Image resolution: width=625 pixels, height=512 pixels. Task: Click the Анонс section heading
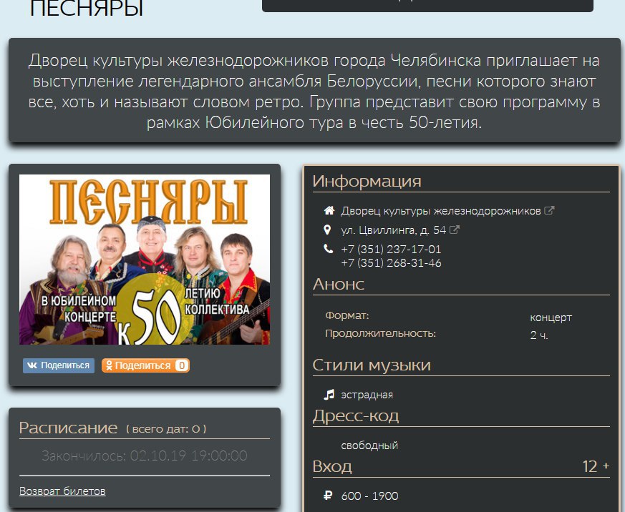pos(339,285)
